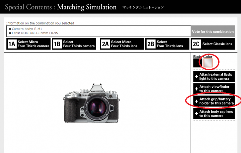Open 2B Select Four Thirds lens
This screenshot has width=241, height=153.
tap(167, 44)
